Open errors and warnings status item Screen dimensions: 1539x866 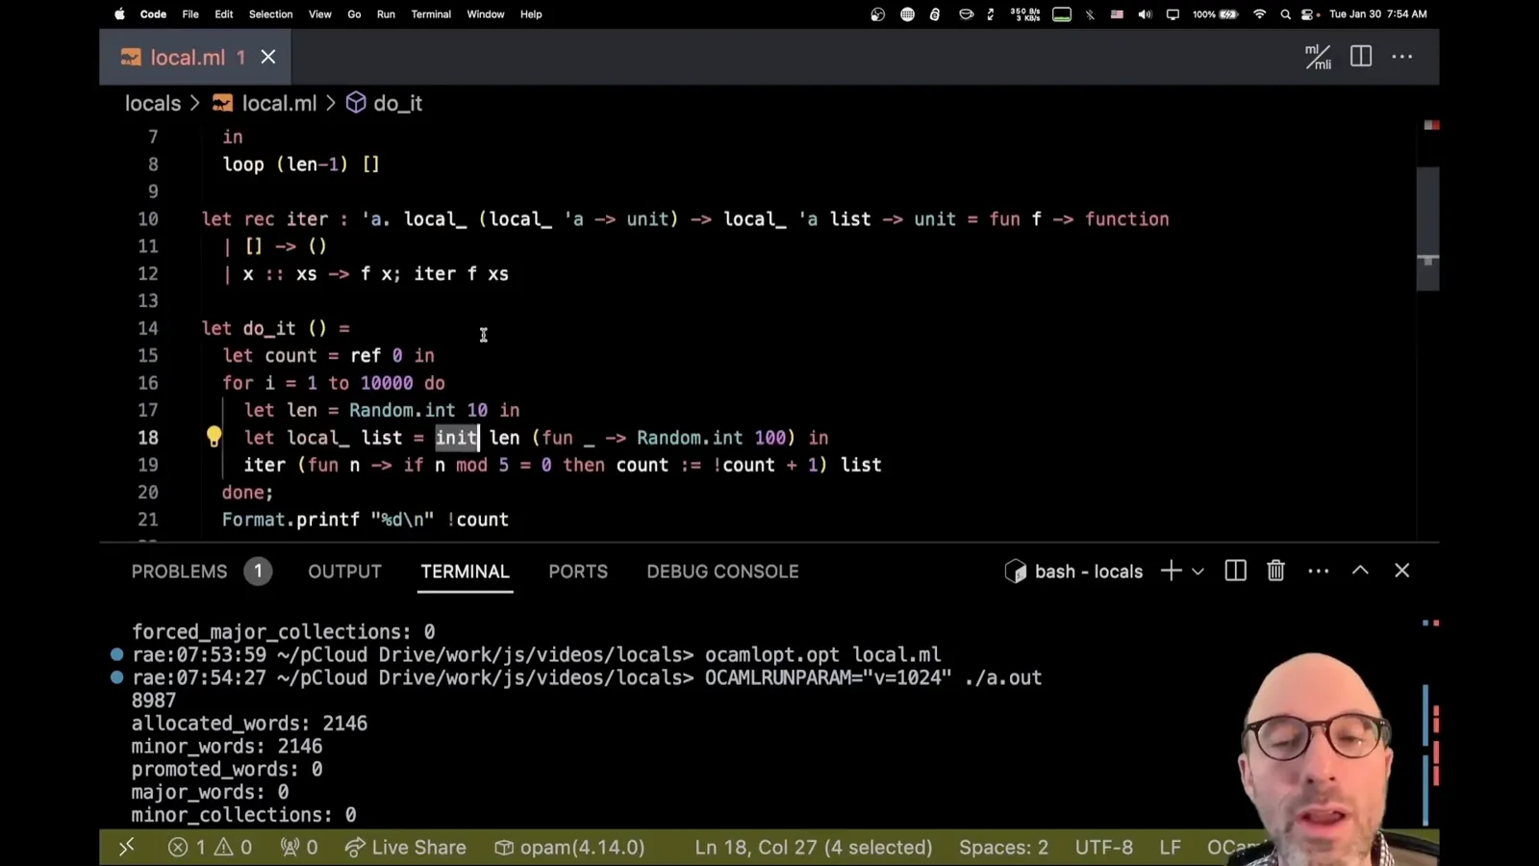tap(210, 848)
